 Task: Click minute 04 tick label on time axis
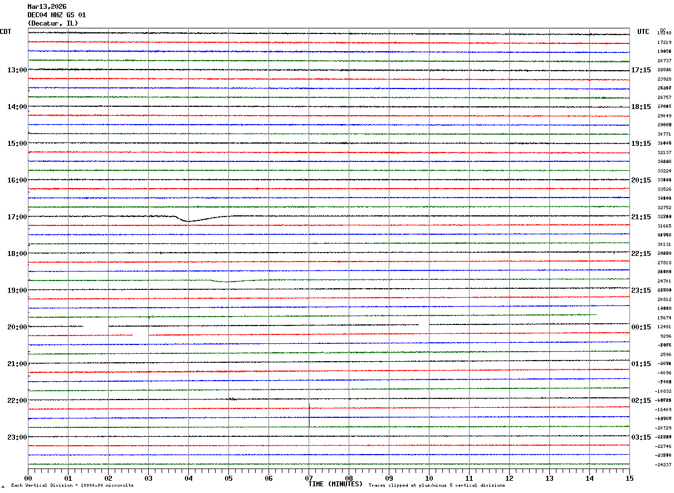point(188,479)
